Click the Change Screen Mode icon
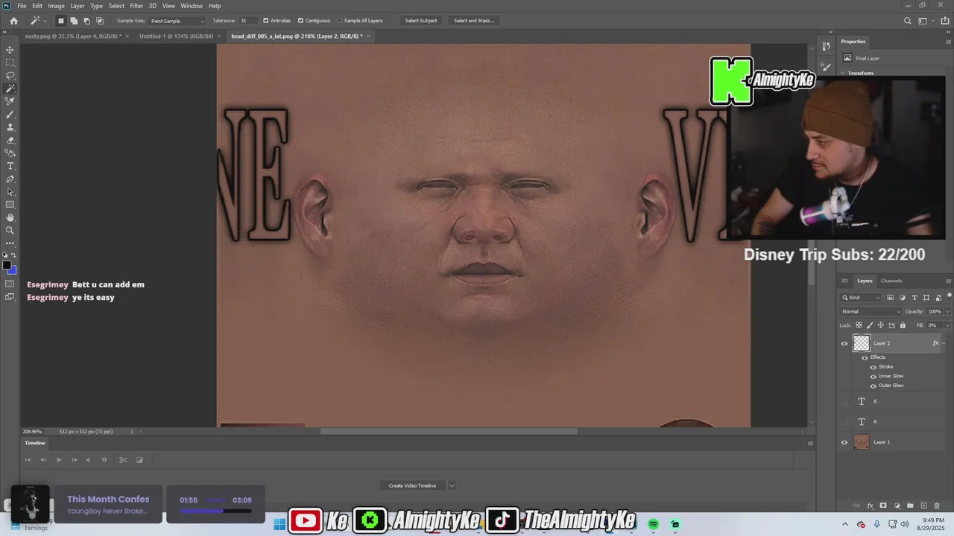The height and width of the screenshot is (536, 954). 10,297
